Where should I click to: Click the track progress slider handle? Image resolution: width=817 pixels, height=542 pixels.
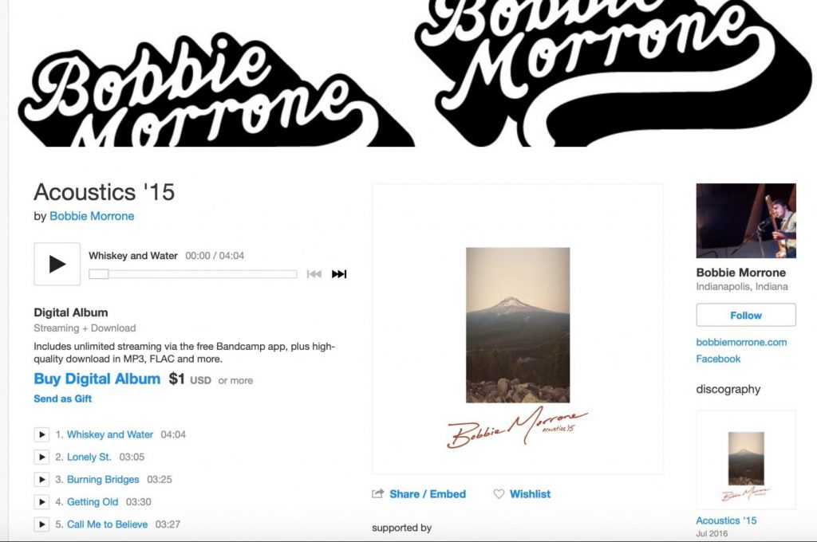click(x=98, y=274)
